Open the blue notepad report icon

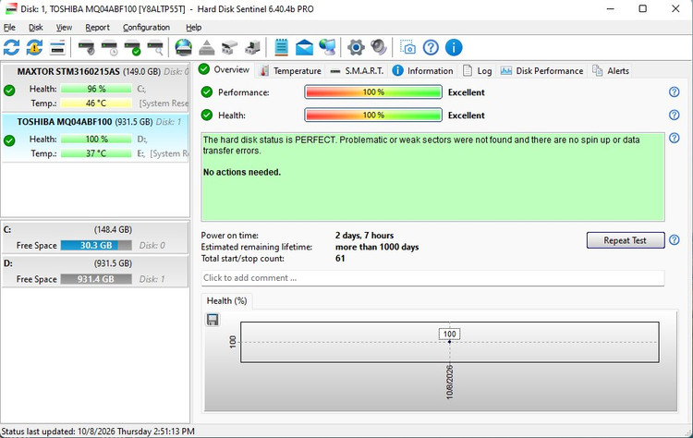tap(281, 47)
